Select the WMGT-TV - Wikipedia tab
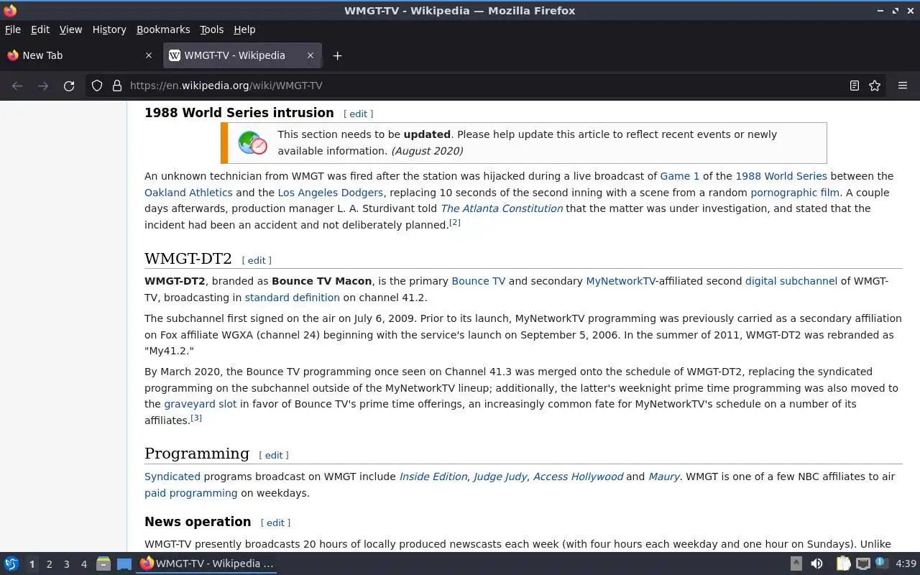Viewport: 920px width, 575px height. pos(242,55)
